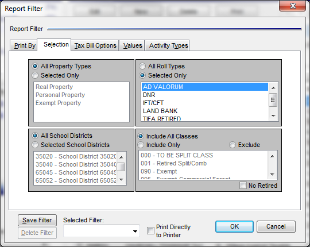This screenshot has height=247, width=310.
Task: Select LAND BANK roll type
Action: 205,111
